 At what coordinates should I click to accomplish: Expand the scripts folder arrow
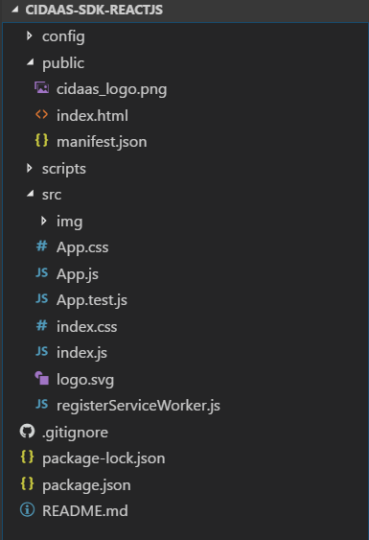pyautogui.click(x=30, y=168)
